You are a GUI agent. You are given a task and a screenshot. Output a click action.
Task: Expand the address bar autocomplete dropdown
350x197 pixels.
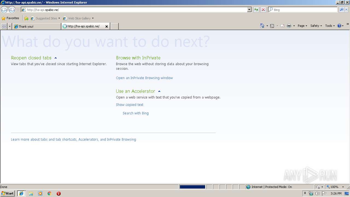249,10
